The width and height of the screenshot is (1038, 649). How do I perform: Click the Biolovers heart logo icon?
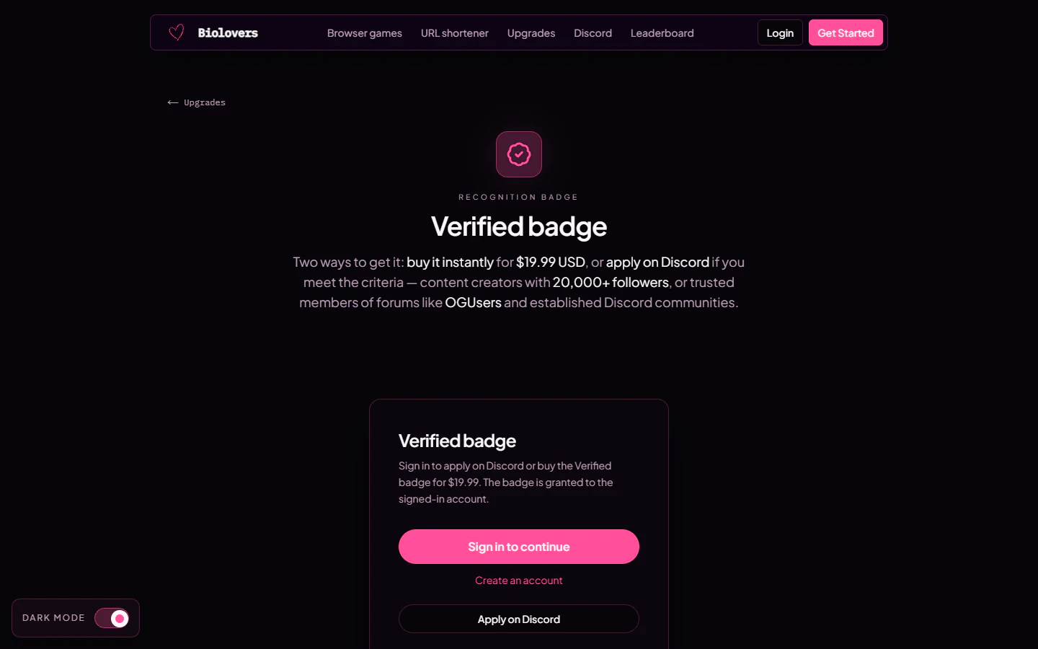coord(176,32)
